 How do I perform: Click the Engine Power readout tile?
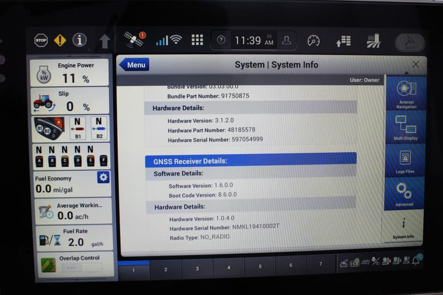(x=70, y=73)
